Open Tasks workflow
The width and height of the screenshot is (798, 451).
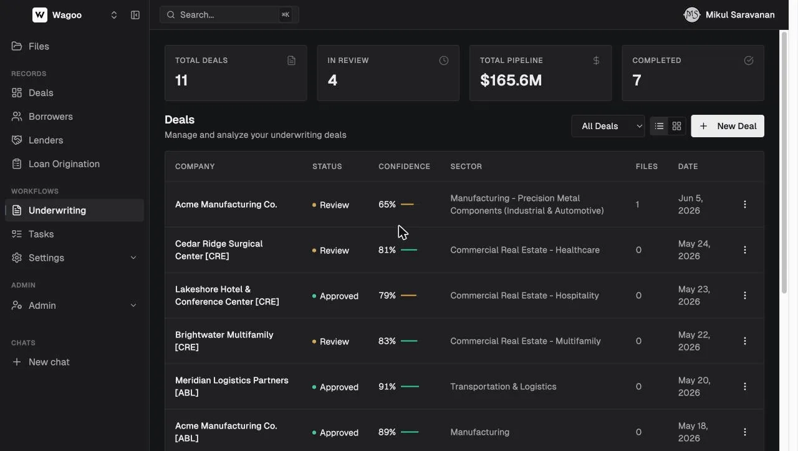click(74, 234)
